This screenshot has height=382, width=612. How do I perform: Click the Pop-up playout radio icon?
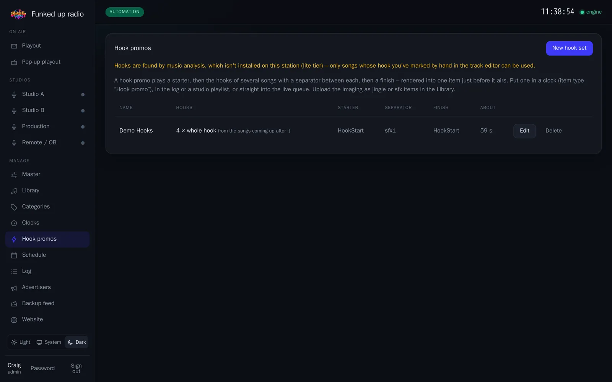(14, 62)
